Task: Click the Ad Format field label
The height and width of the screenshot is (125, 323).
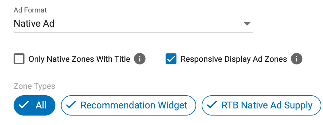Action: [x=30, y=10]
